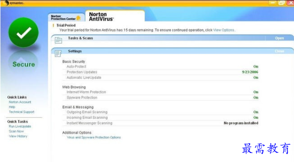Open the View Options link
The image size is (294, 162).
tap(224, 30)
